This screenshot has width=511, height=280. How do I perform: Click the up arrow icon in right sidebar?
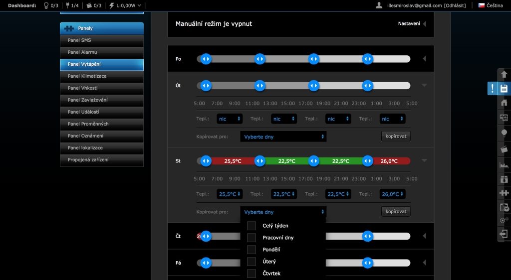(x=504, y=74)
